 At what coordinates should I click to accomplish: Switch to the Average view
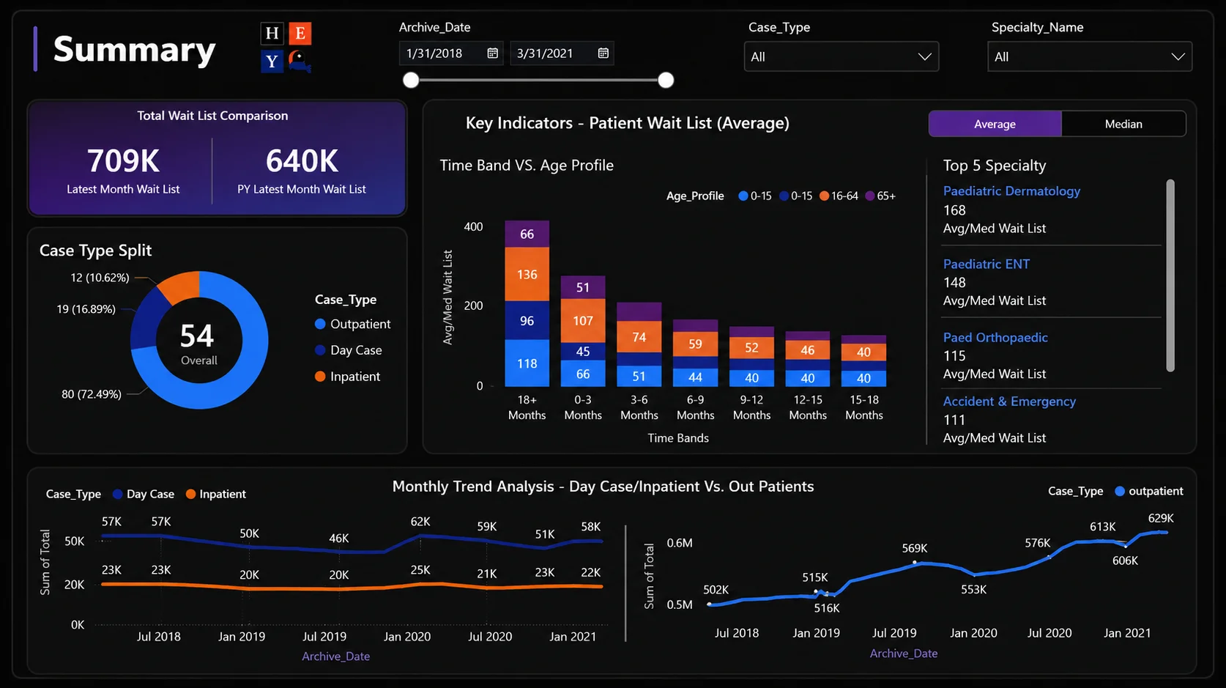pos(995,124)
